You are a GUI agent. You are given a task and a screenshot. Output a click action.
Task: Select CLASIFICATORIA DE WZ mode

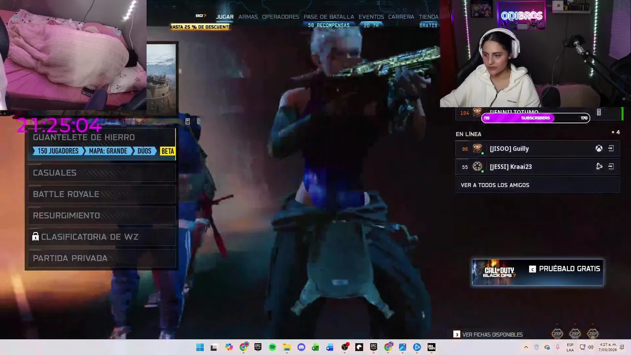click(101, 237)
